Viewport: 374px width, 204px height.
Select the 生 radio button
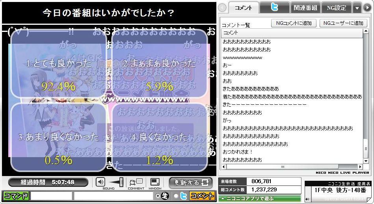click(x=158, y=196)
